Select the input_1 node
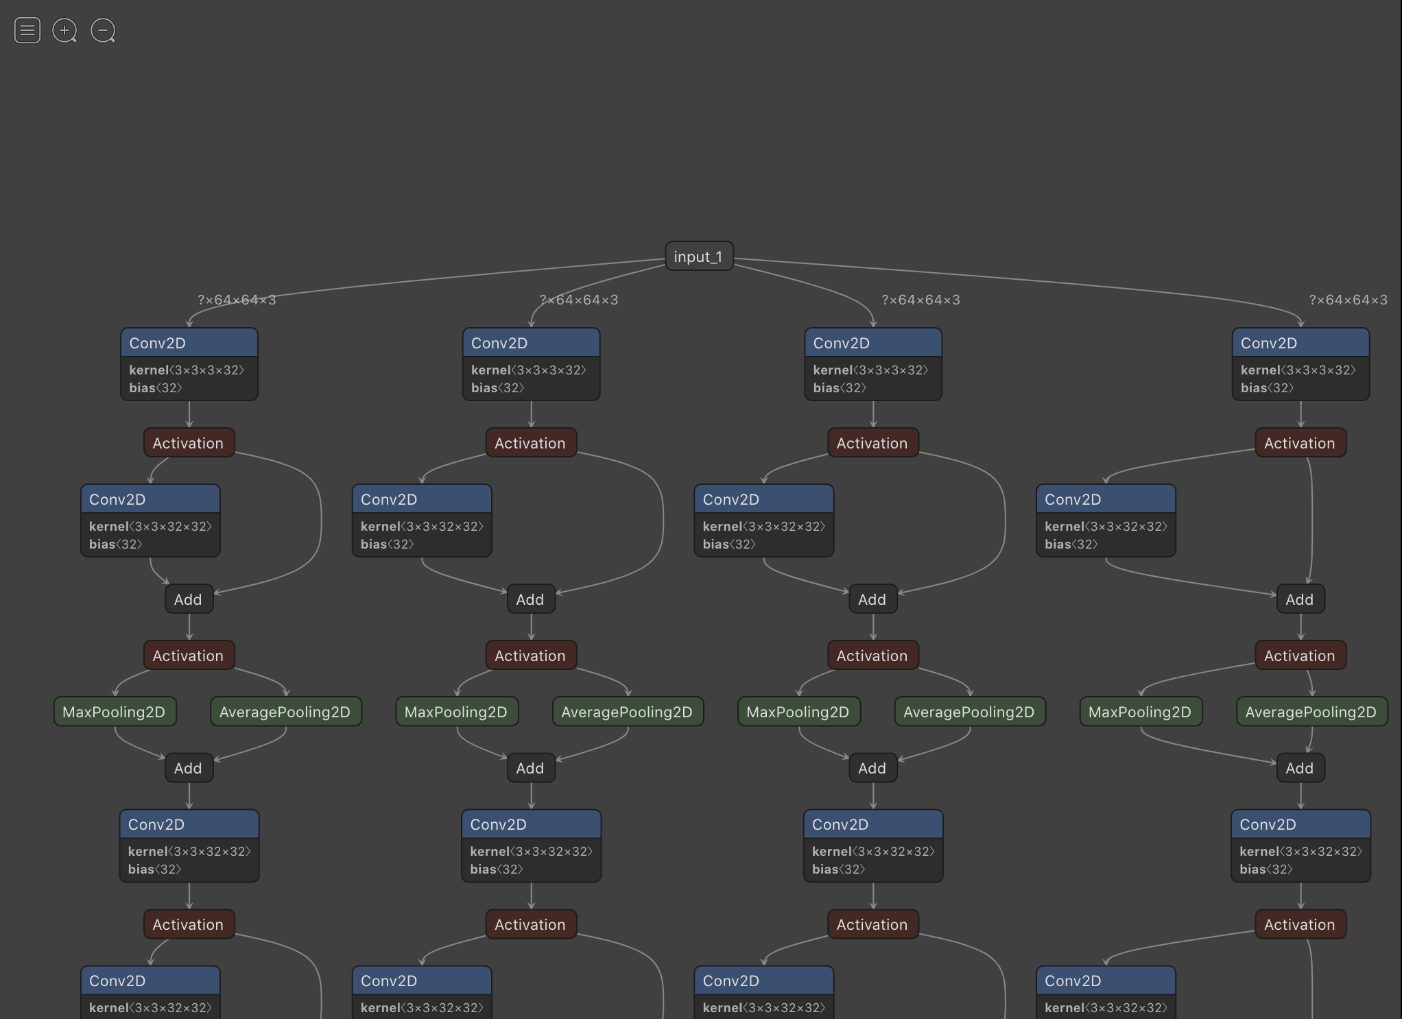 tap(698, 256)
